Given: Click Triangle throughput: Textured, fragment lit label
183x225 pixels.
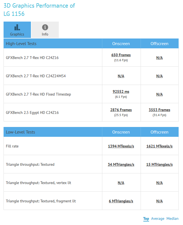Looking at the screenshot, I should [41, 201].
